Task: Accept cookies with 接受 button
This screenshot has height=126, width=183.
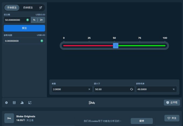Action: (142, 121)
